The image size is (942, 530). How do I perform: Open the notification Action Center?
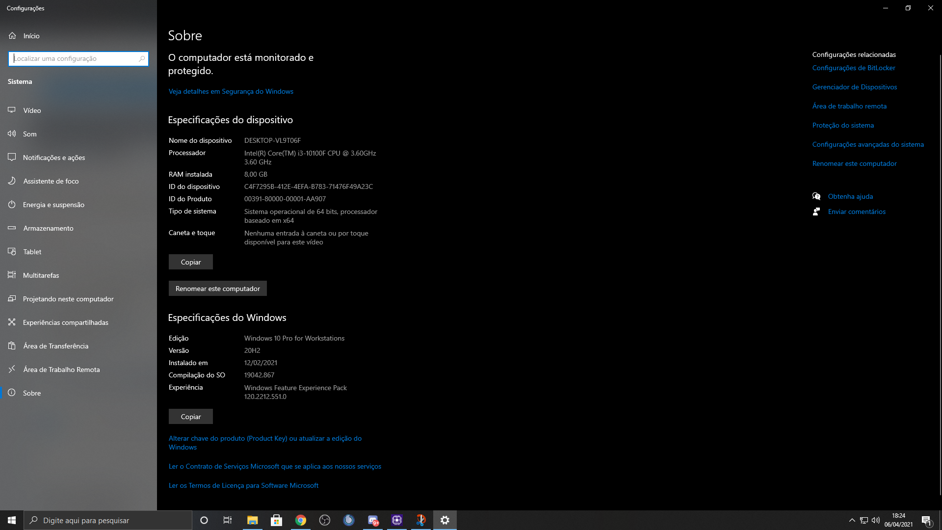[926, 520]
